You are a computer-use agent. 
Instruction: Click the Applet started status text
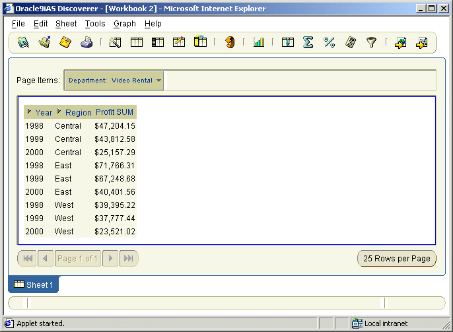[x=40, y=323]
